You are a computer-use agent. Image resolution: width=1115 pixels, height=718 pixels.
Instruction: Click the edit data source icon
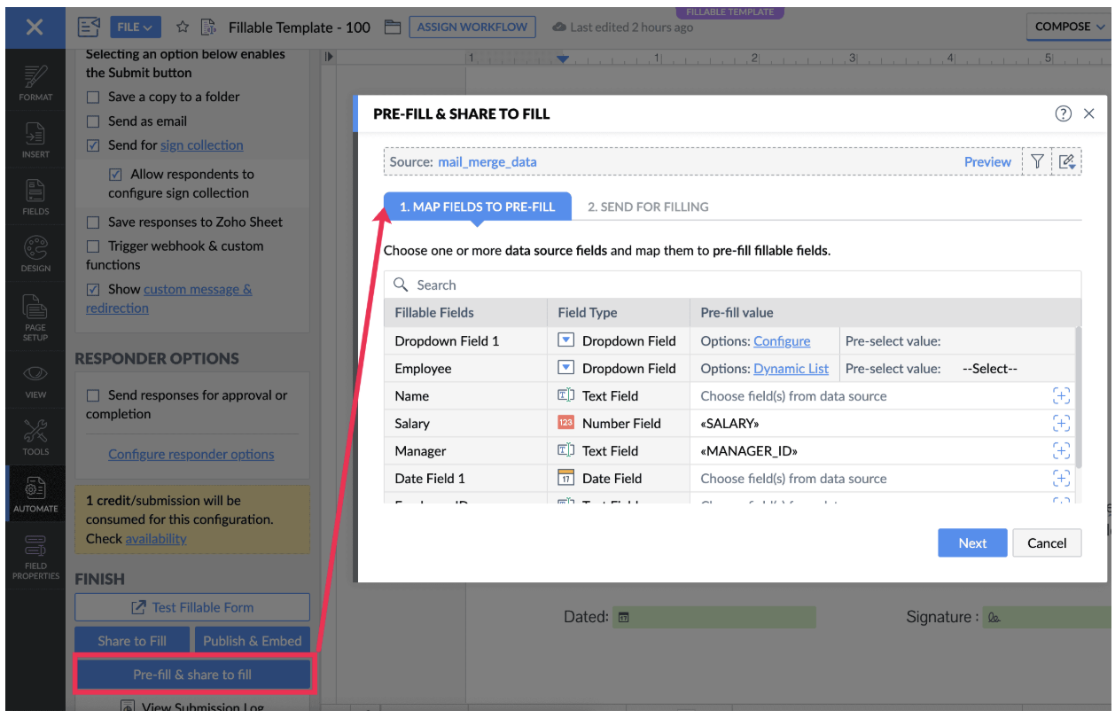point(1066,161)
